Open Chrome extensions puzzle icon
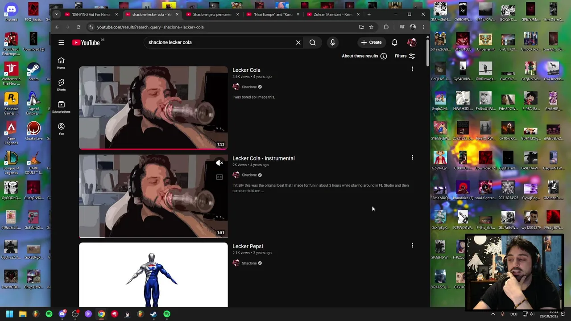This screenshot has width=571, height=321. [x=386, y=27]
